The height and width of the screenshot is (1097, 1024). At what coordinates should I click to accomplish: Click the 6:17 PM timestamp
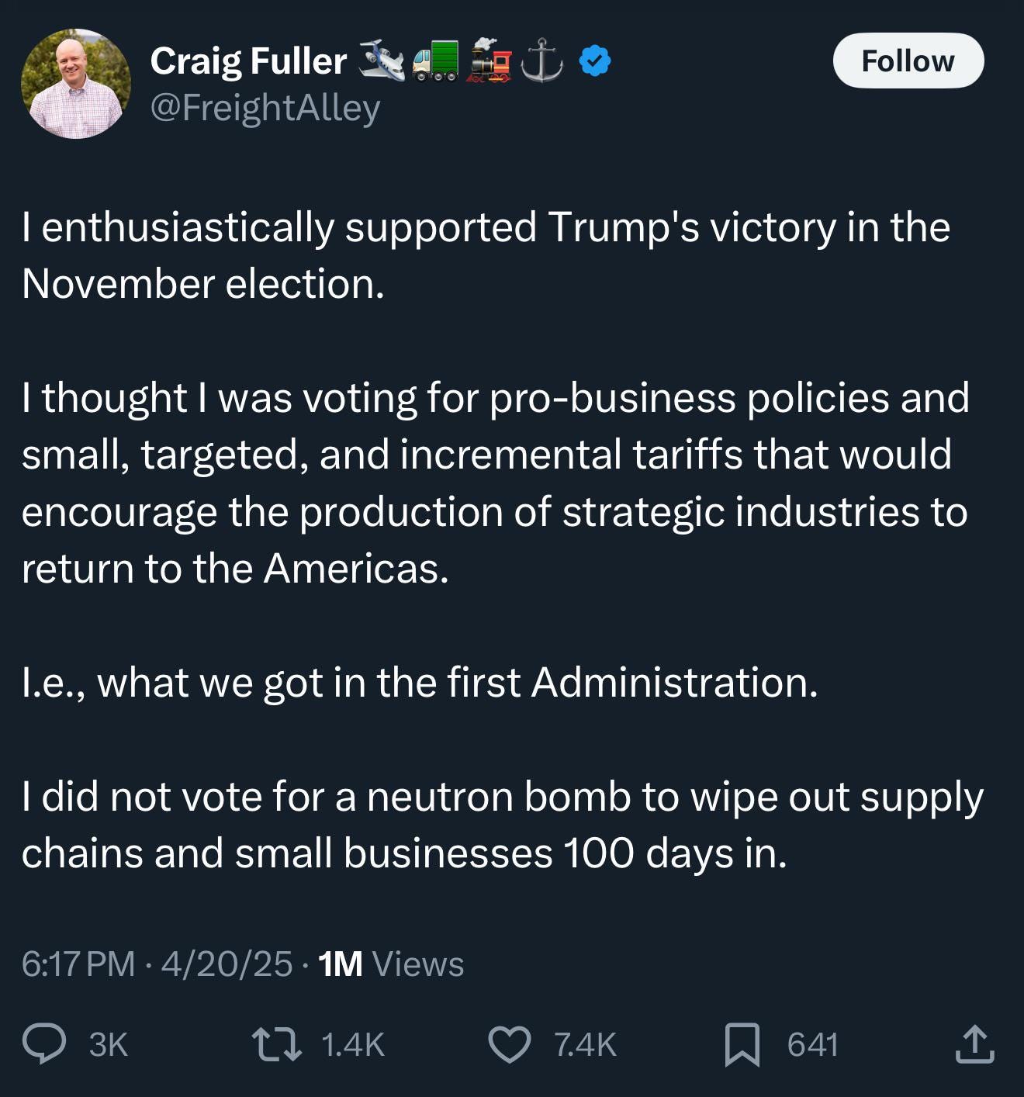click(78, 964)
